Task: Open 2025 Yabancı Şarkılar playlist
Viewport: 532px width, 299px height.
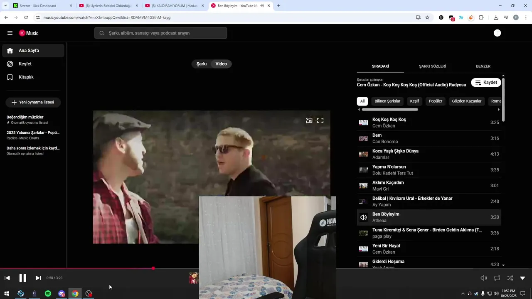Action: [x=33, y=135]
